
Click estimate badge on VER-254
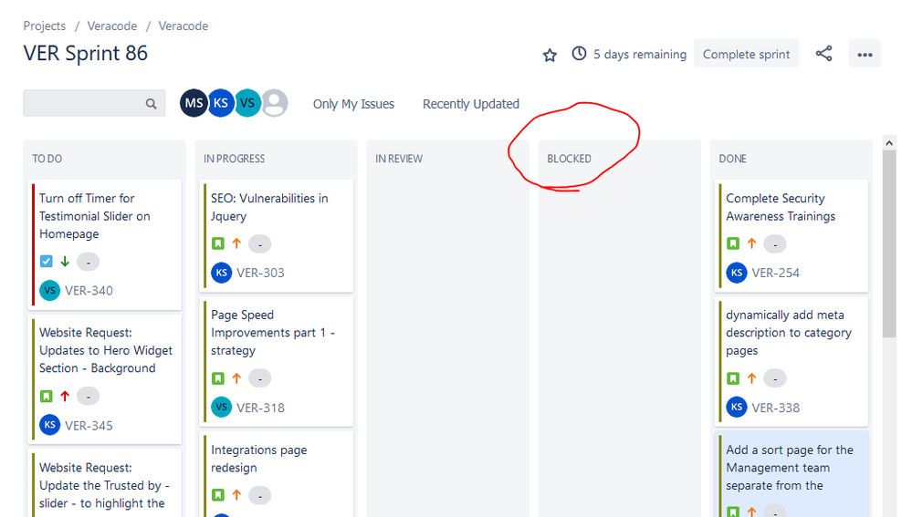(x=775, y=244)
